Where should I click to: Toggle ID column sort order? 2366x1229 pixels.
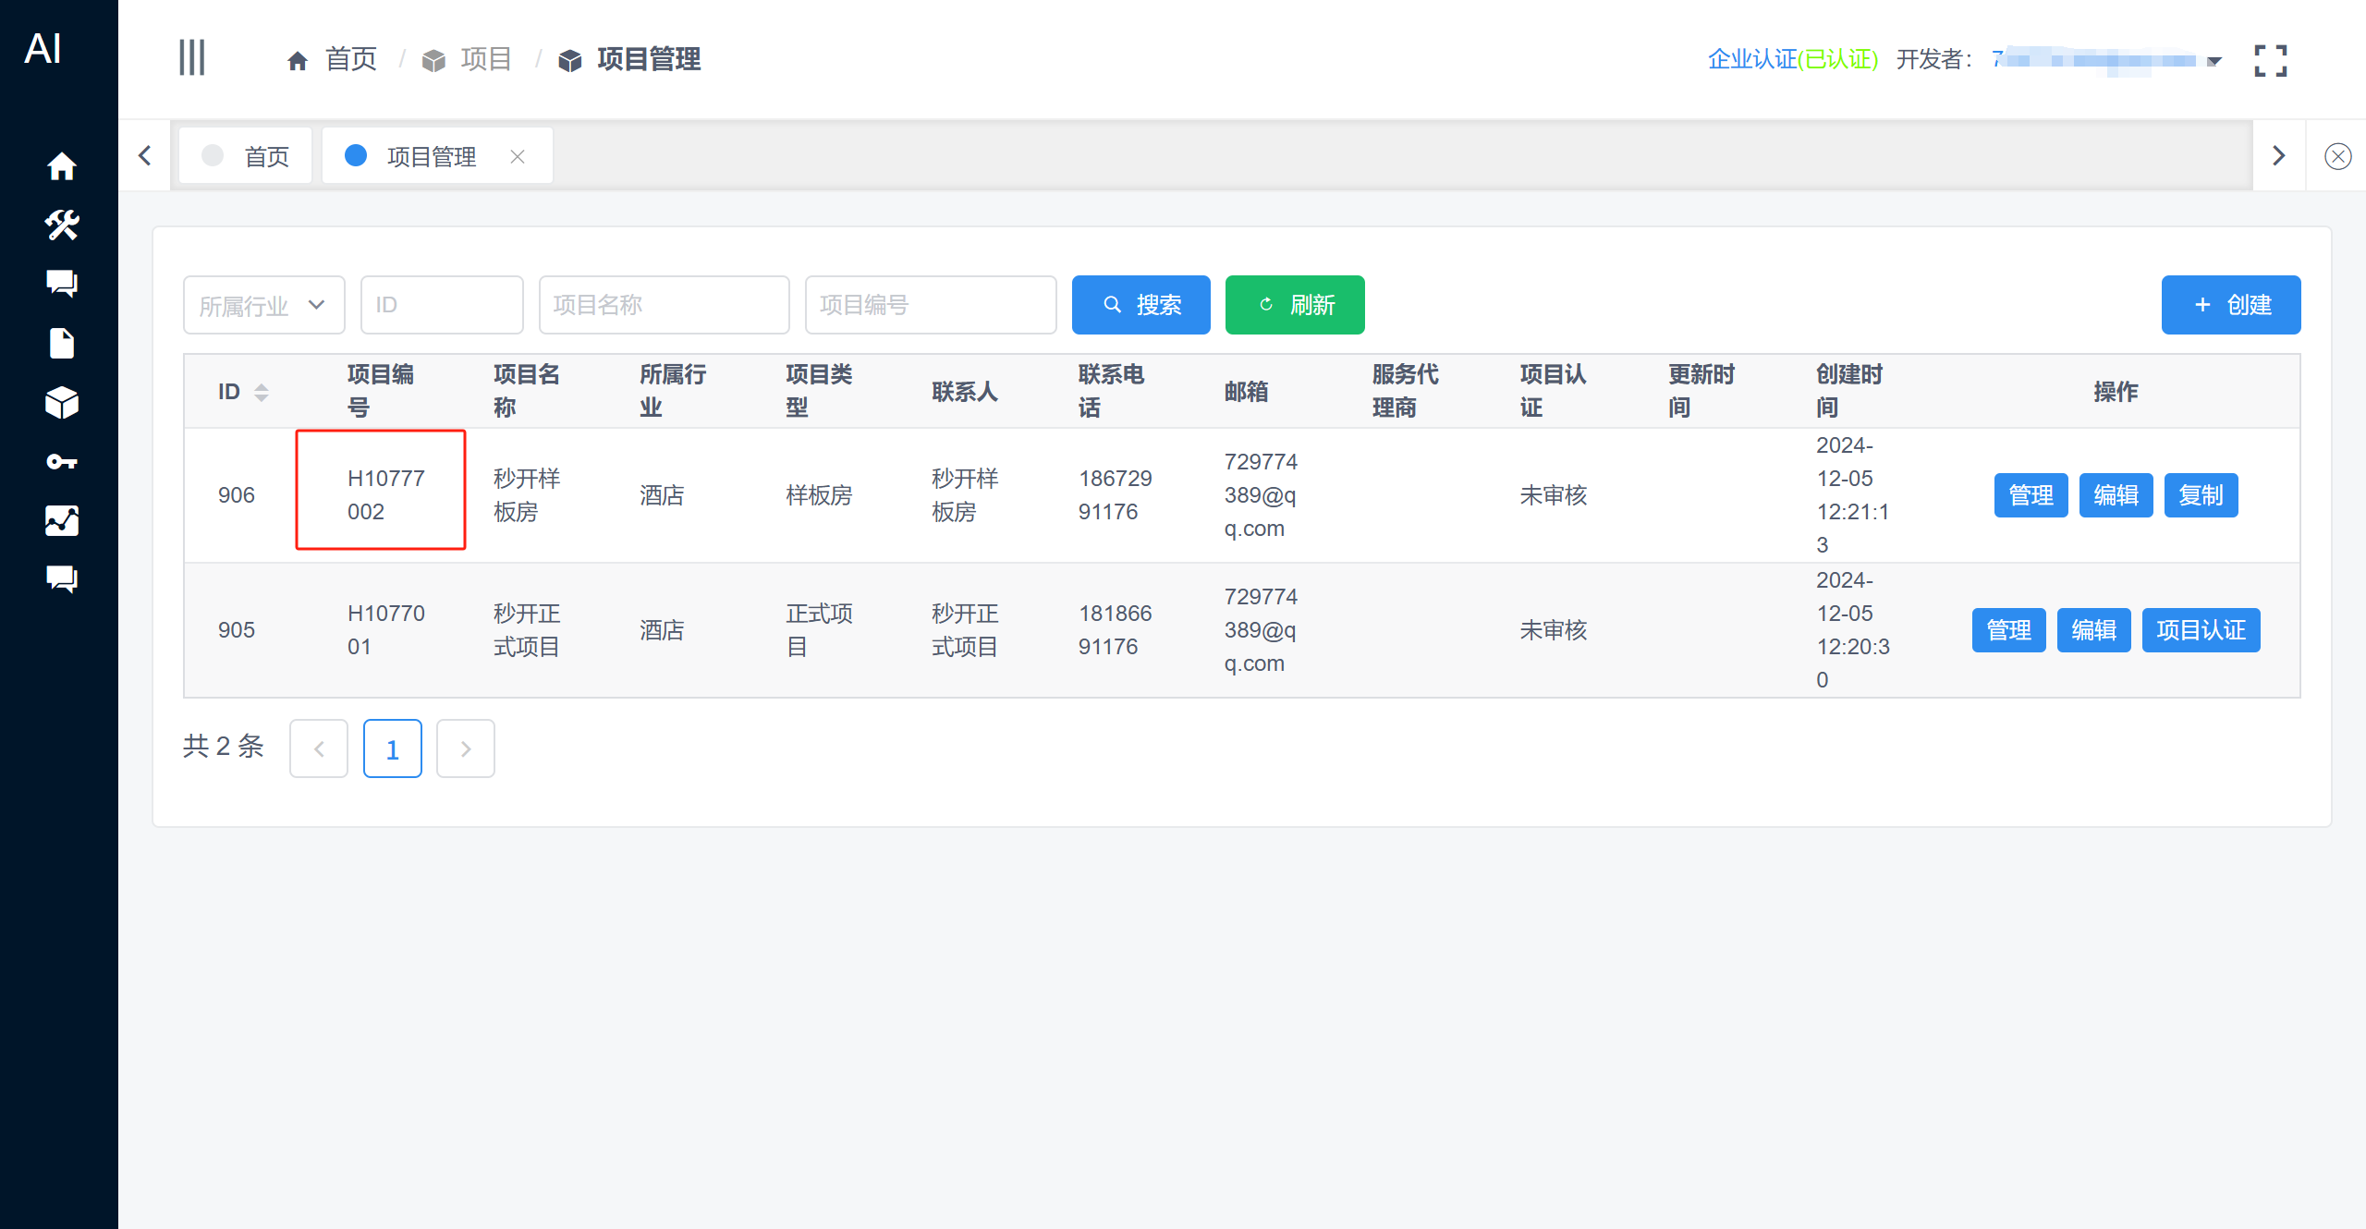coord(262,392)
